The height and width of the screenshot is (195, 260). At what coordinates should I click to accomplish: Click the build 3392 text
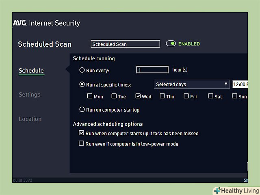click(x=23, y=180)
